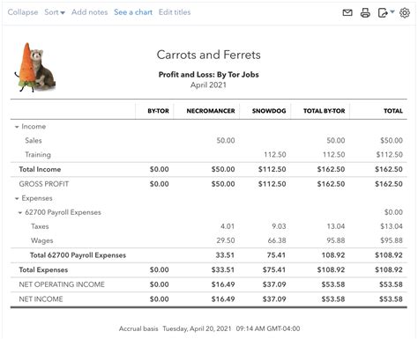Print the Profit and Loss report
Viewport: 418px width, 339px height.
click(x=365, y=13)
